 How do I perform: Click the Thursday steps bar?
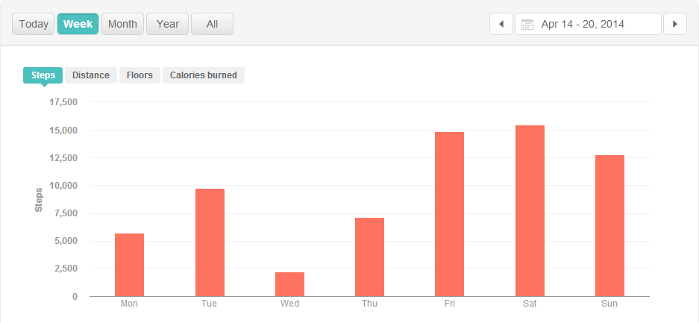coord(369,257)
